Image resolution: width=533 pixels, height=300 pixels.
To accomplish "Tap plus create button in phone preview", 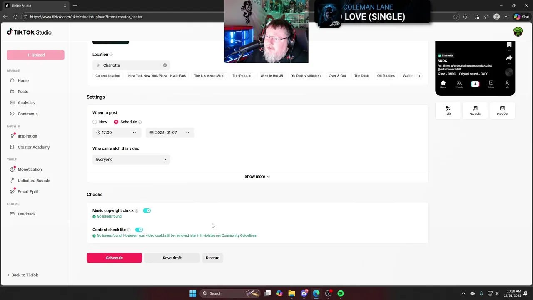I will [475, 84].
